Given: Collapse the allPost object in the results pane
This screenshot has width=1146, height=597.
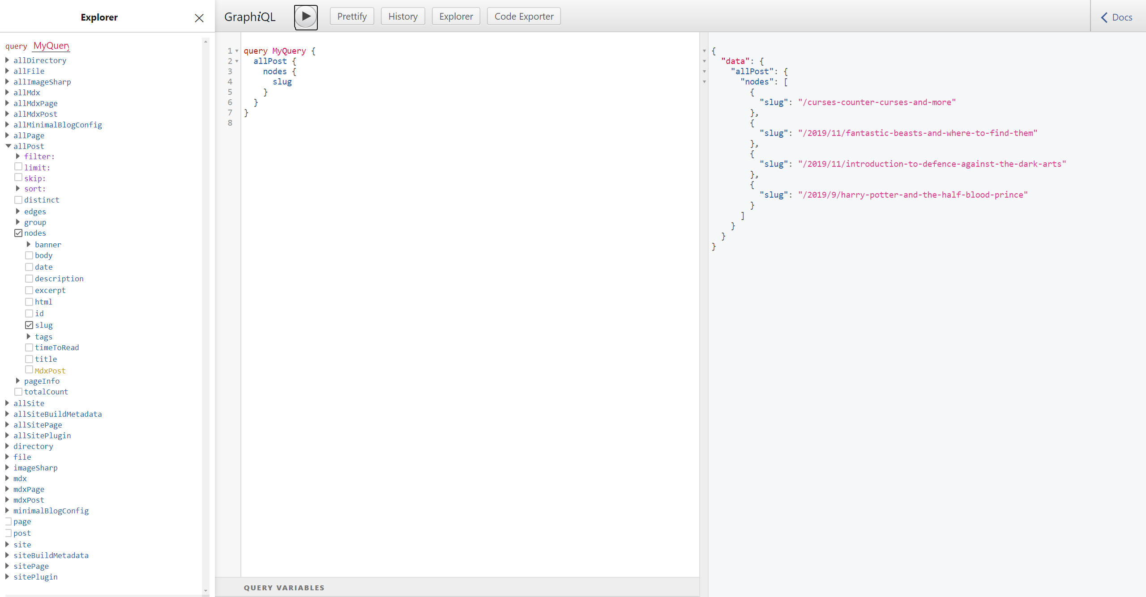Looking at the screenshot, I should 705,72.
